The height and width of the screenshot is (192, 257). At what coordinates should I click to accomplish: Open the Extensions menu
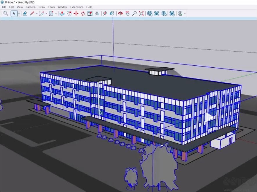click(77, 7)
